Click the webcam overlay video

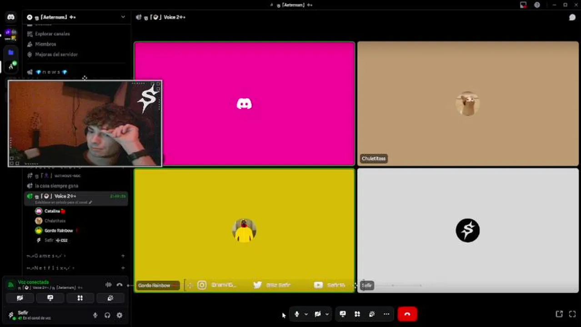coord(85,124)
